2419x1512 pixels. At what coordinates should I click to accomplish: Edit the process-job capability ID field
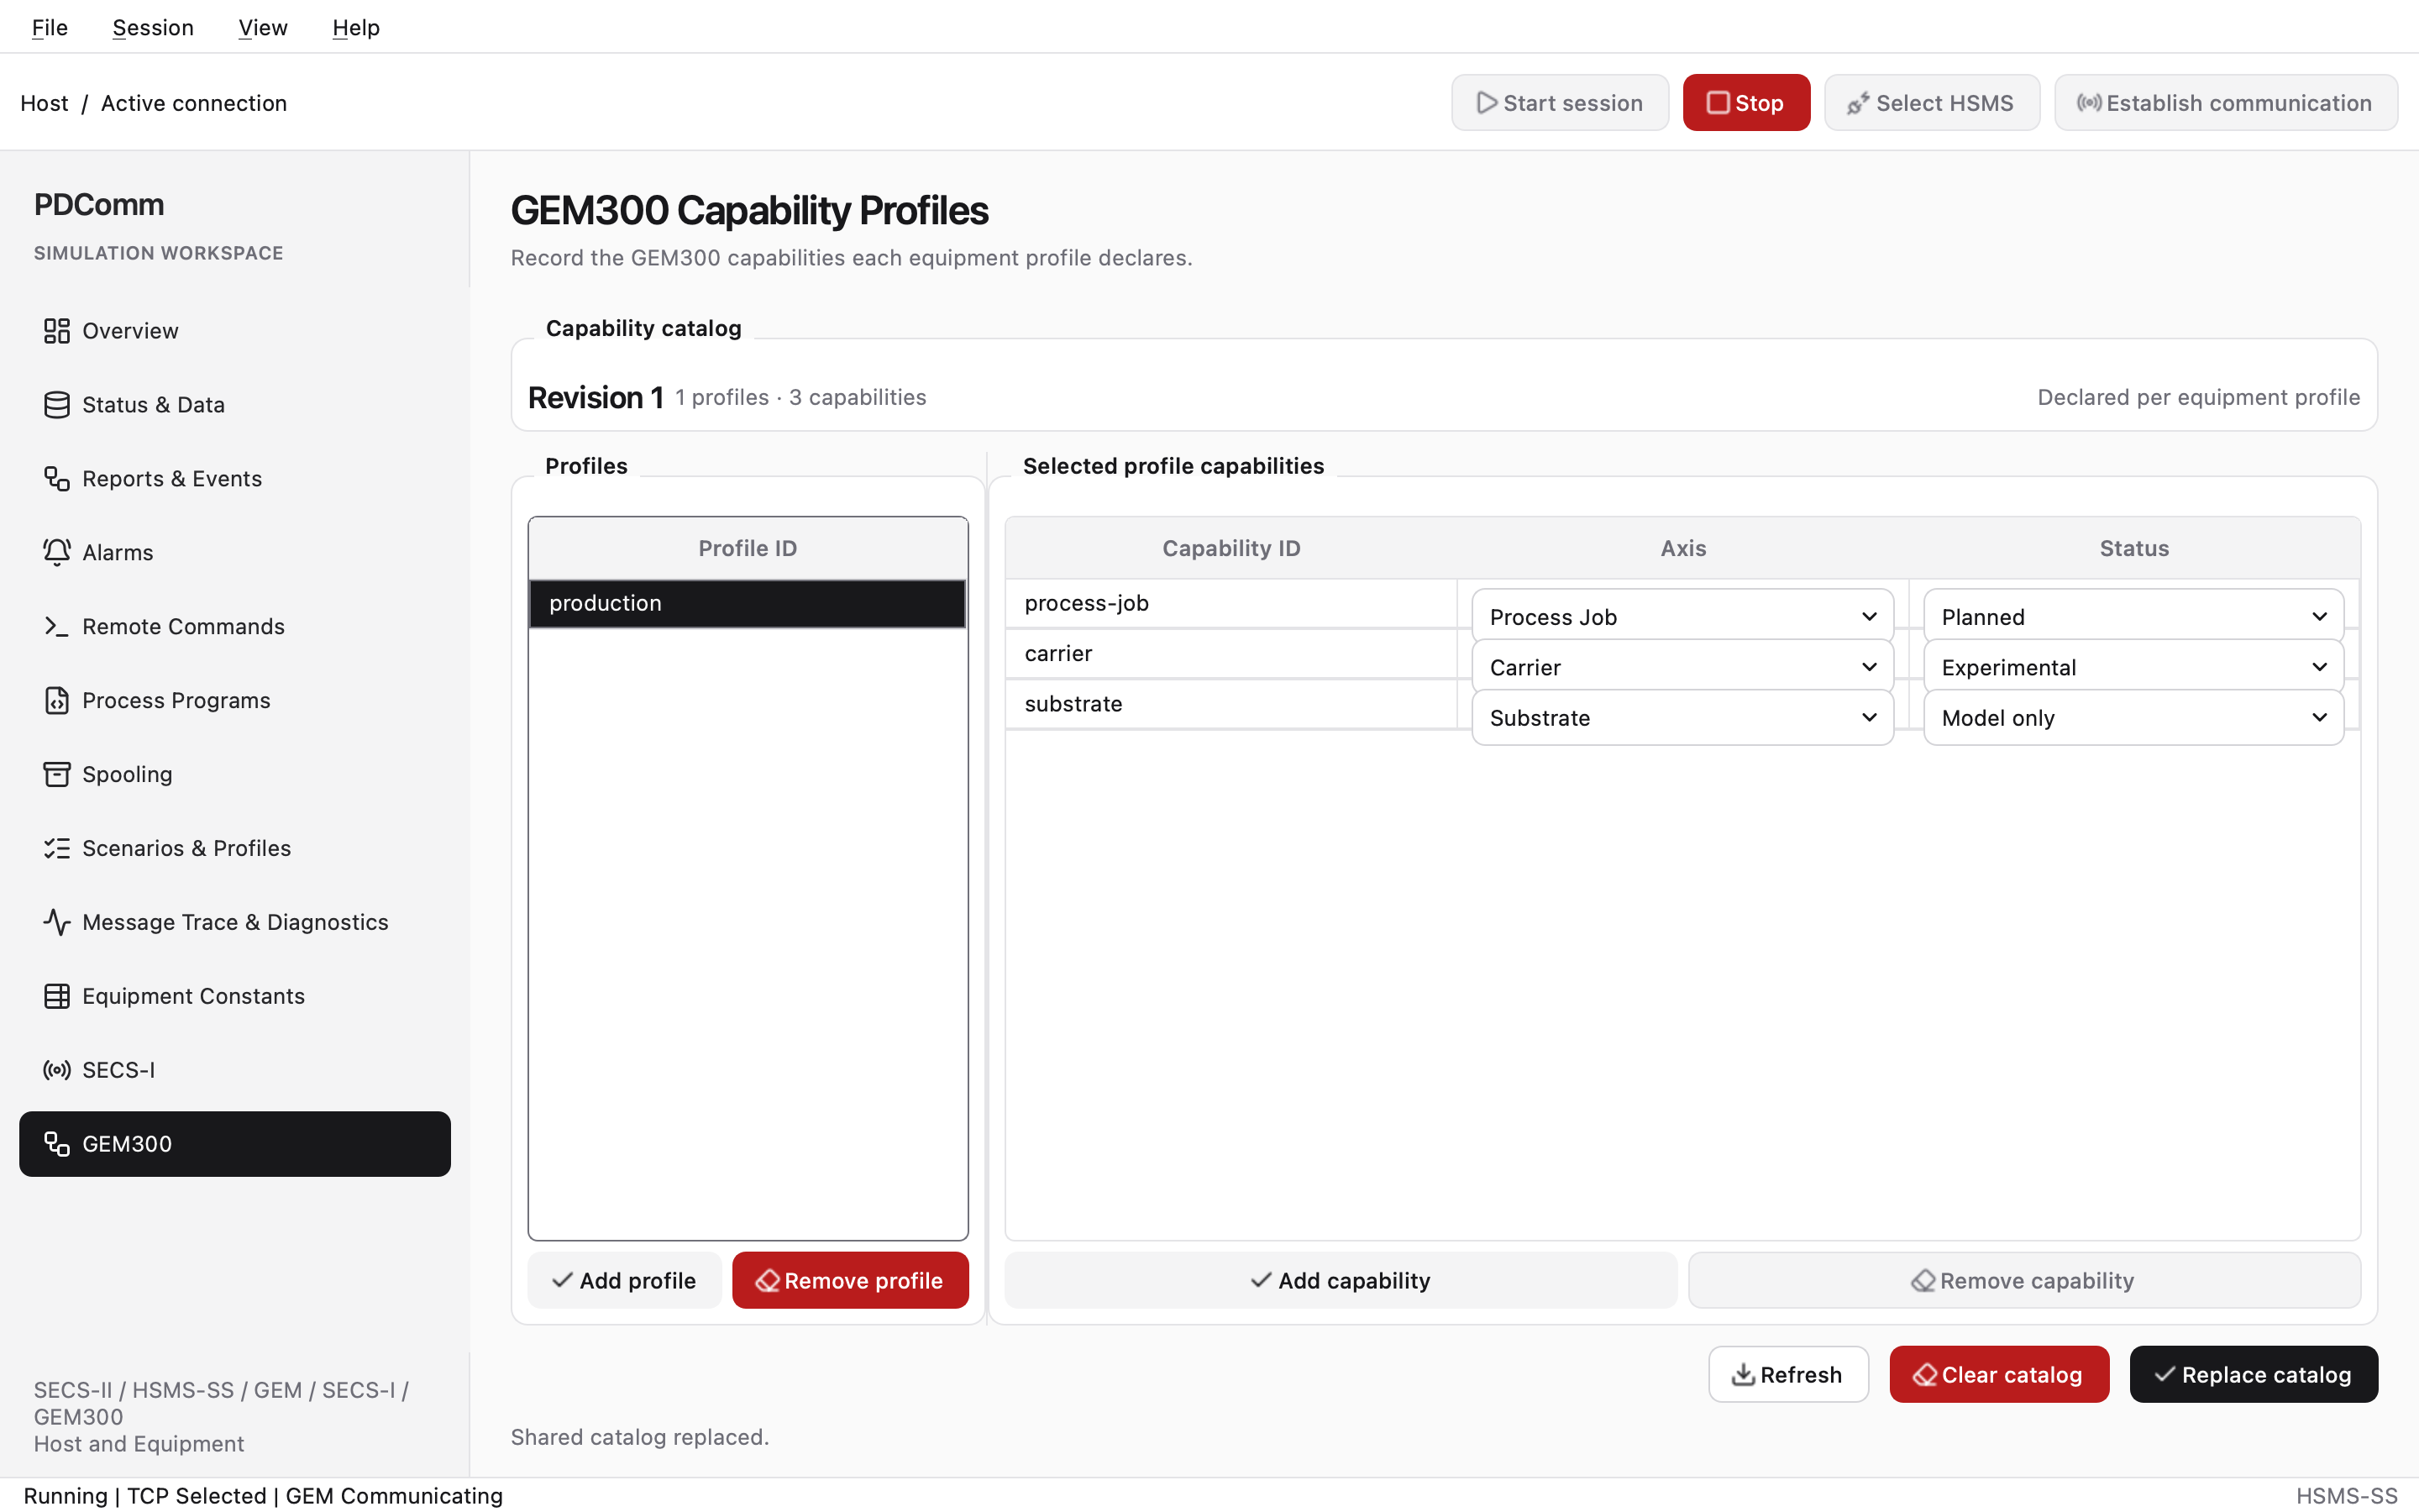pos(1230,604)
